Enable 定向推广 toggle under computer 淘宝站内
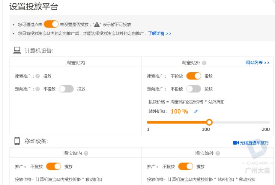 pyautogui.click(x=66, y=89)
